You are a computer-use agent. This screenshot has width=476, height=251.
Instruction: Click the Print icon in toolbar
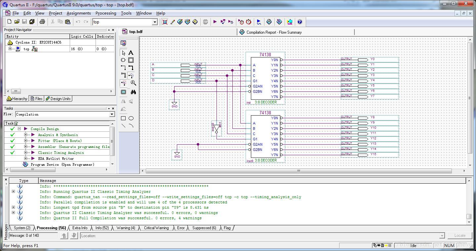point(42,22)
